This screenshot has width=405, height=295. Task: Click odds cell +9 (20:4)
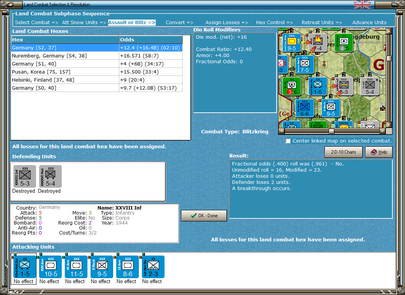pos(151,80)
